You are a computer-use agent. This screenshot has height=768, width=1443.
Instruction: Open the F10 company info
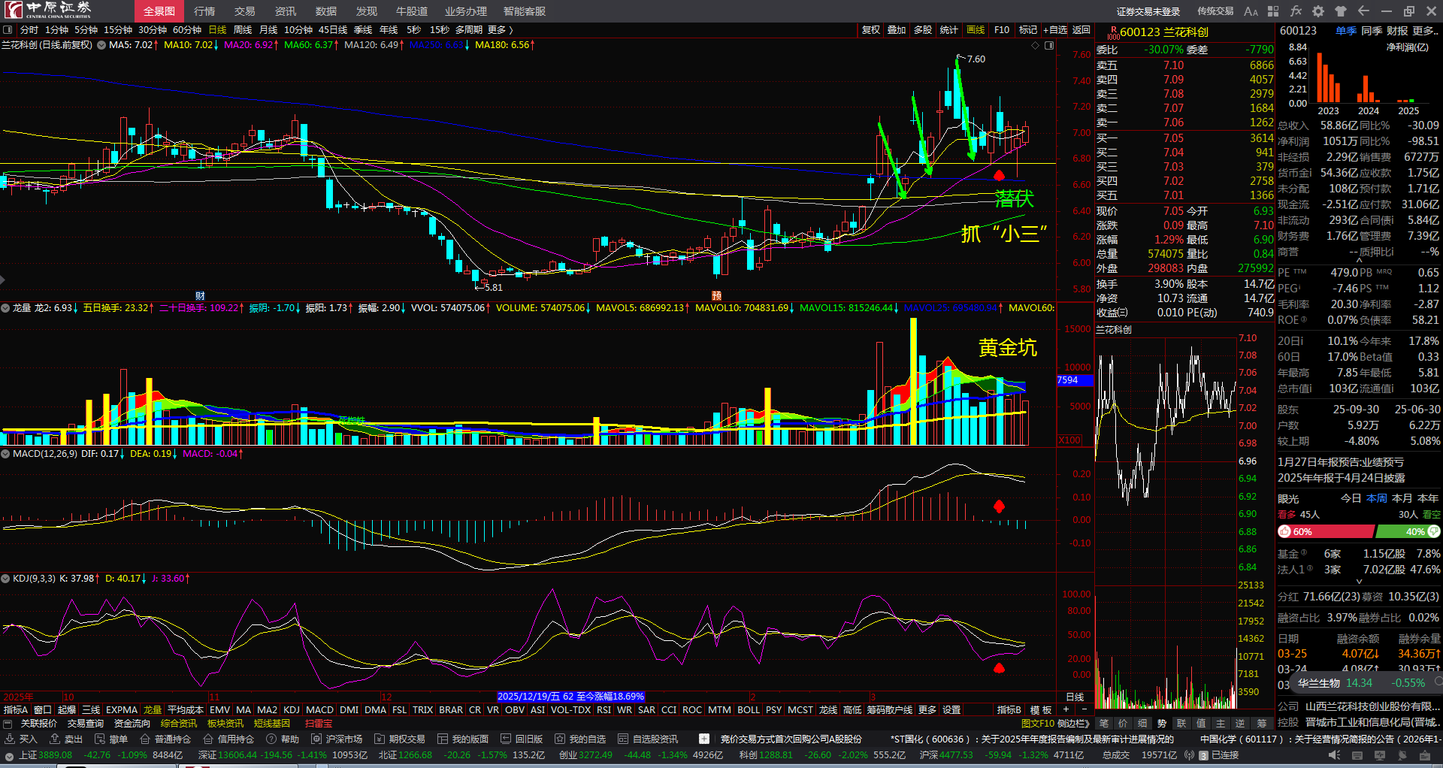(1002, 30)
